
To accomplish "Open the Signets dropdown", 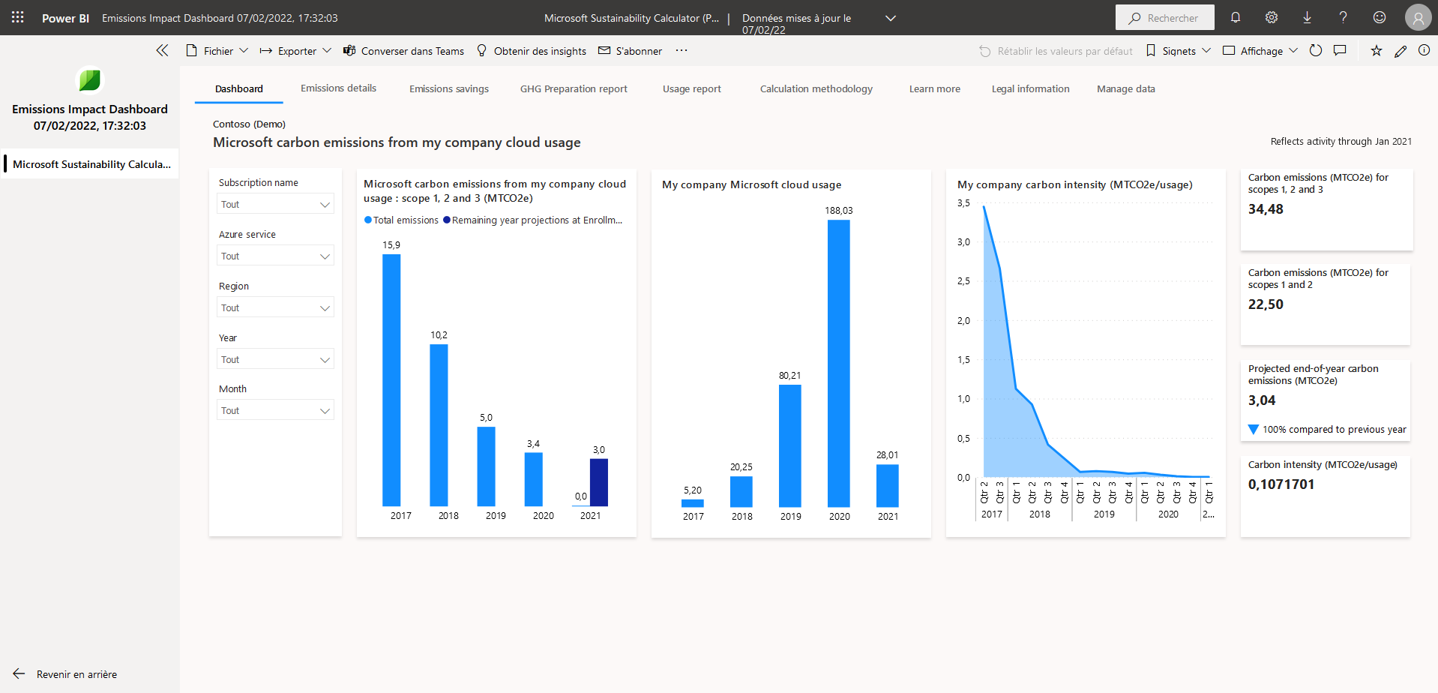I will (x=1178, y=51).
